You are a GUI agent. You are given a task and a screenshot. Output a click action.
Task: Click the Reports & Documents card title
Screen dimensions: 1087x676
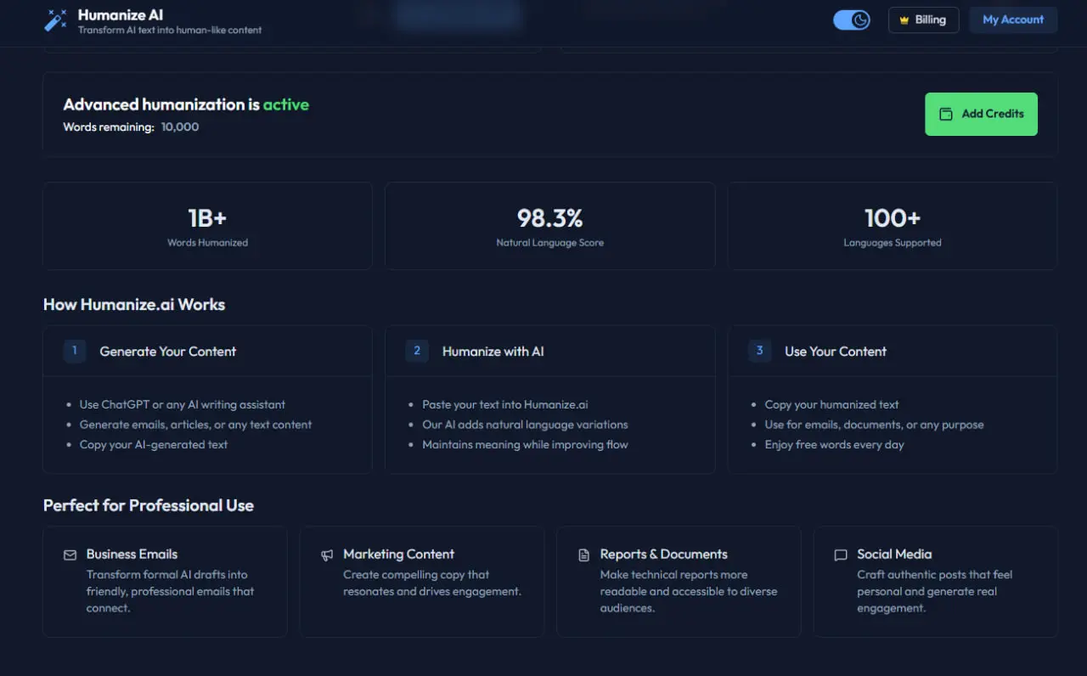coord(664,554)
